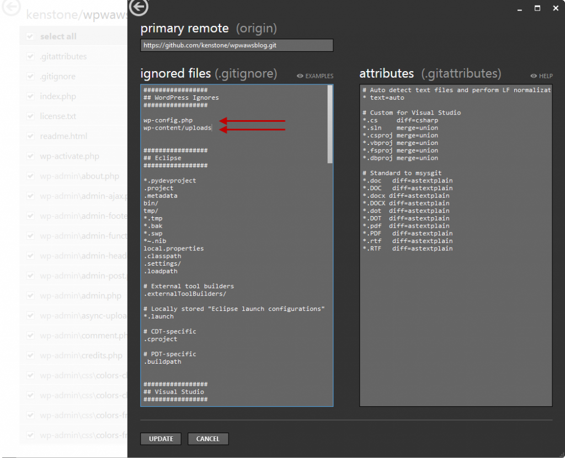Click the back arrow in settings panel
This screenshot has width=565, height=458.
[x=138, y=7]
